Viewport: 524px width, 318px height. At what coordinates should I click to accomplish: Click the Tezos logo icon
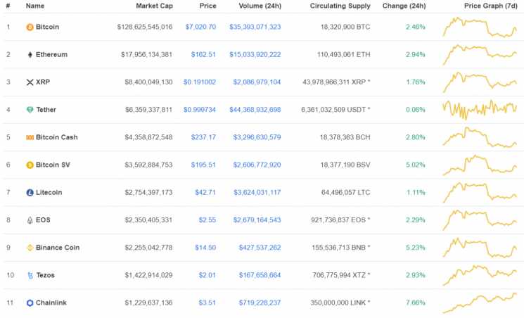pos(30,276)
